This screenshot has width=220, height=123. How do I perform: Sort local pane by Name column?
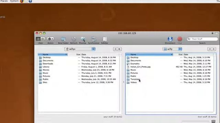pos(53,55)
